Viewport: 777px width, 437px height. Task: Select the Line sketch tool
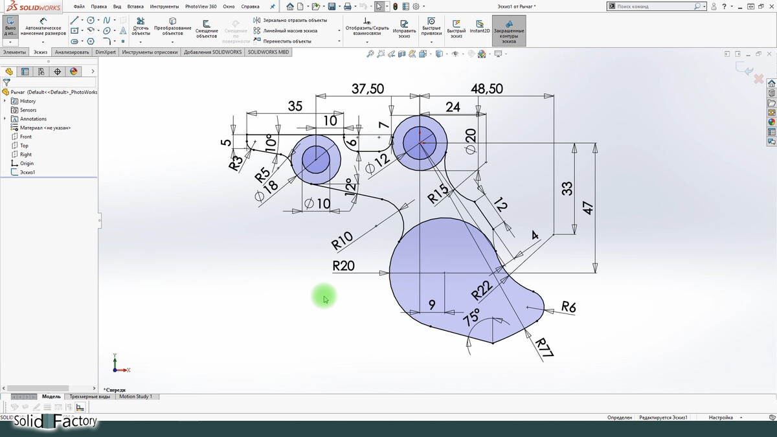[74, 21]
